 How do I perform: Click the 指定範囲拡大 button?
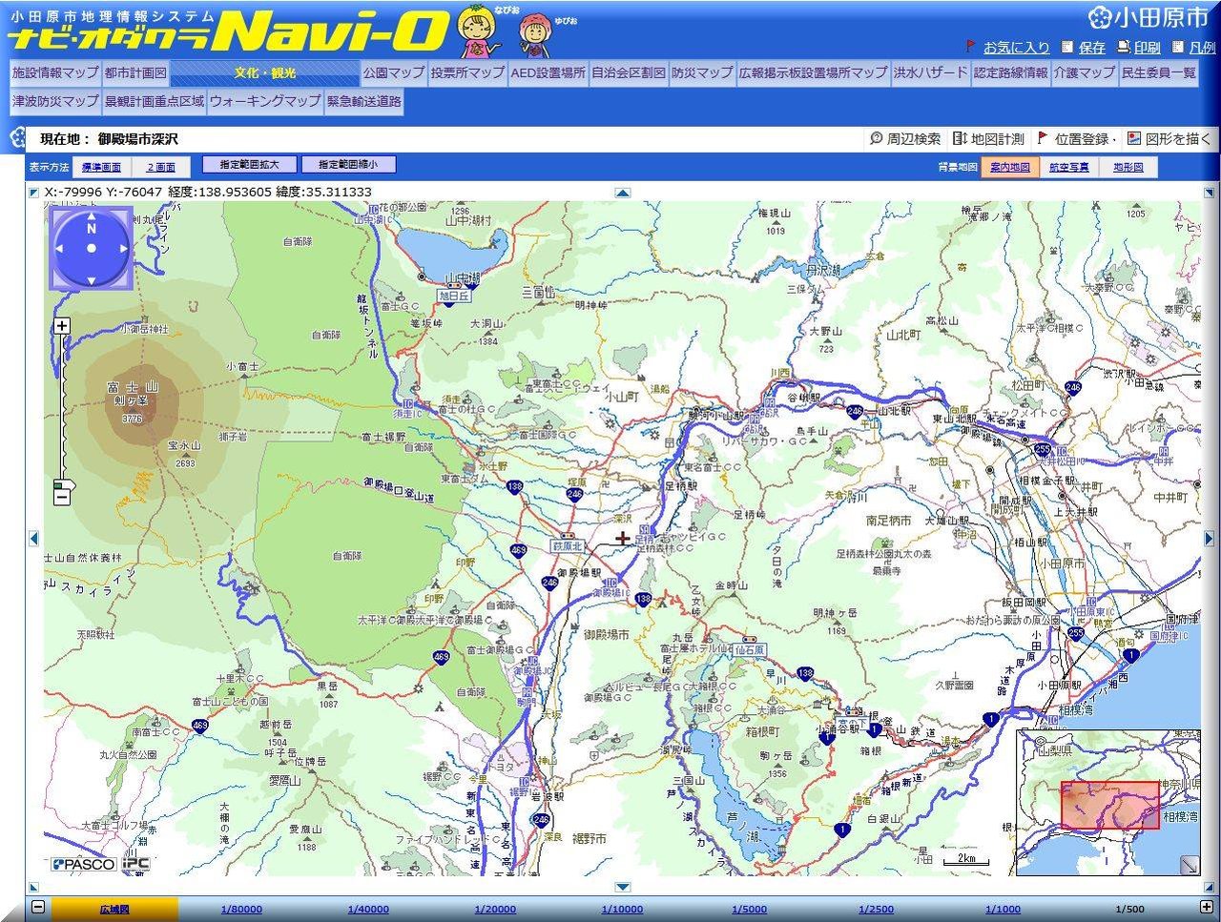pos(250,165)
